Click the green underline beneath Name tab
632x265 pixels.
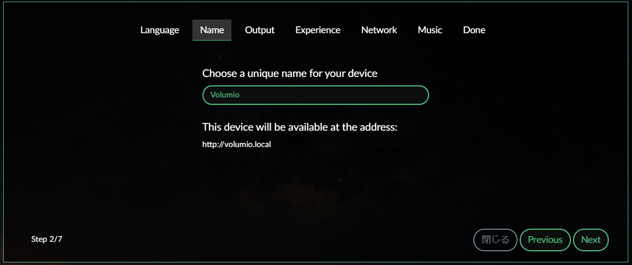[212, 40]
